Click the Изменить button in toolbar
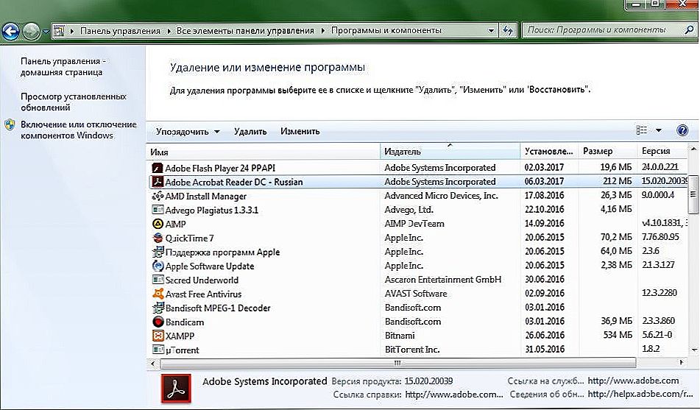The height and width of the screenshot is (410, 700). point(300,132)
